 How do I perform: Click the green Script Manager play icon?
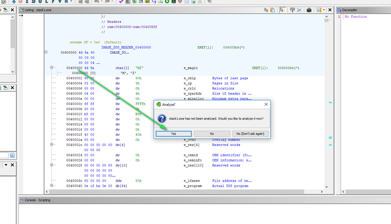coord(167,2)
